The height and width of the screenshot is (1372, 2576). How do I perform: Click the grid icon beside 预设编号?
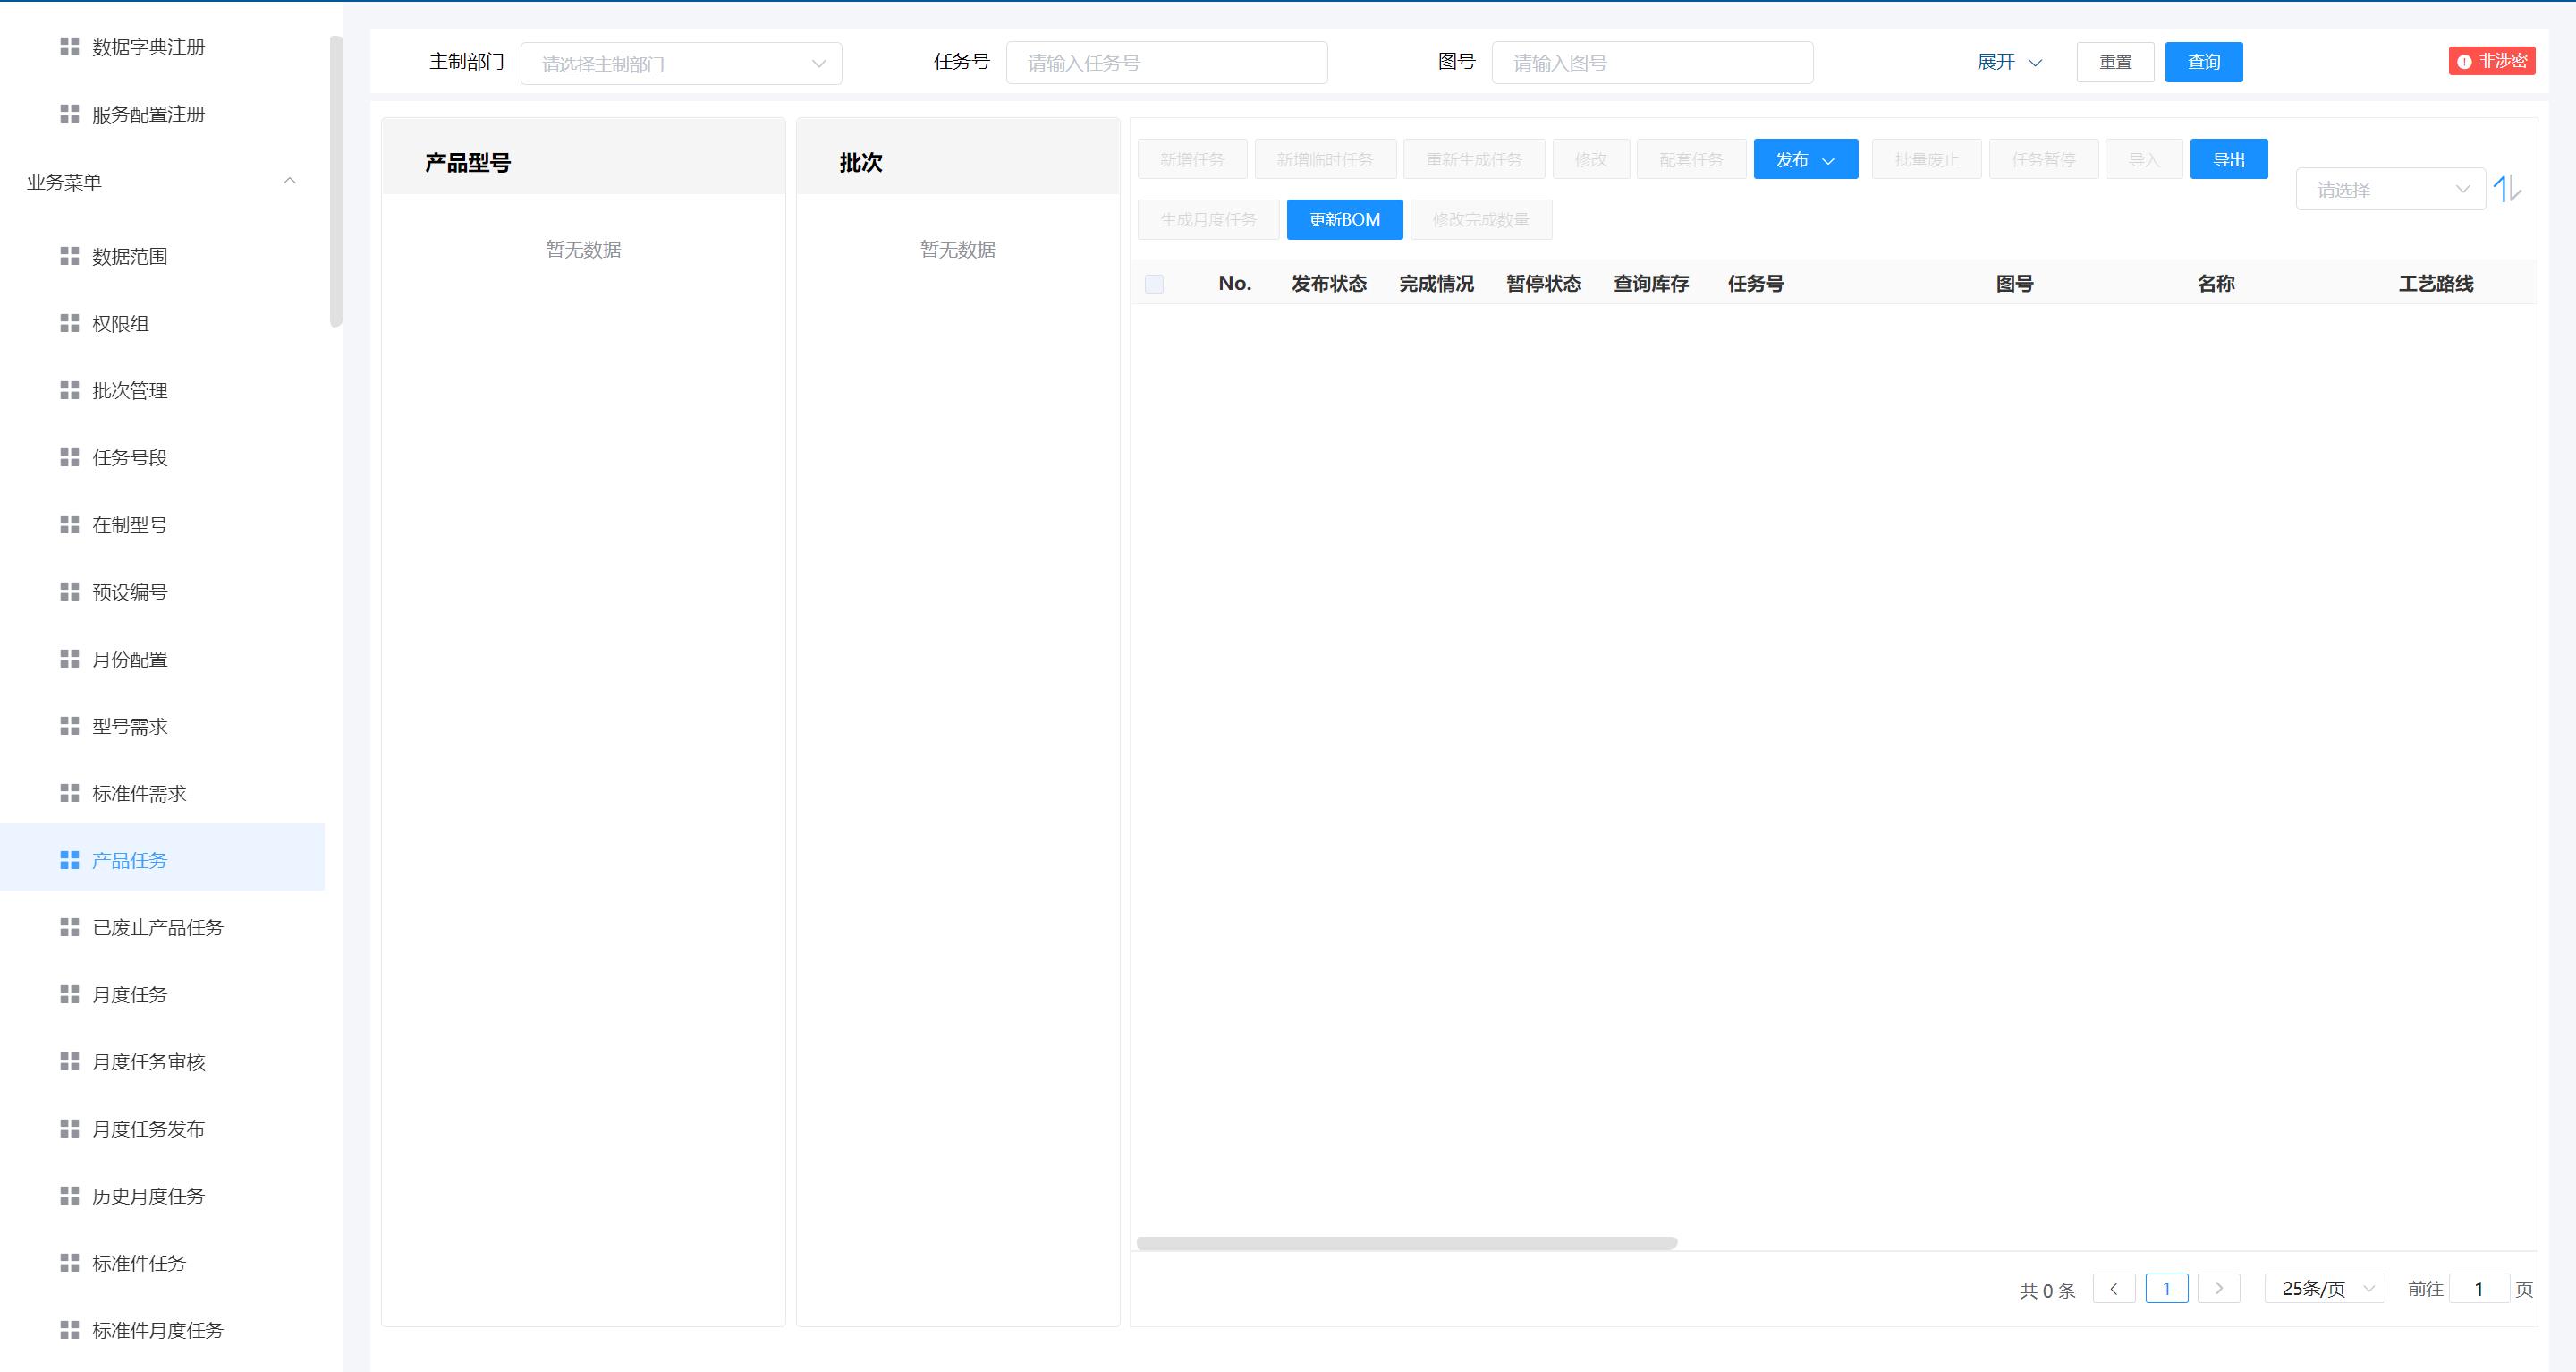tap(69, 592)
